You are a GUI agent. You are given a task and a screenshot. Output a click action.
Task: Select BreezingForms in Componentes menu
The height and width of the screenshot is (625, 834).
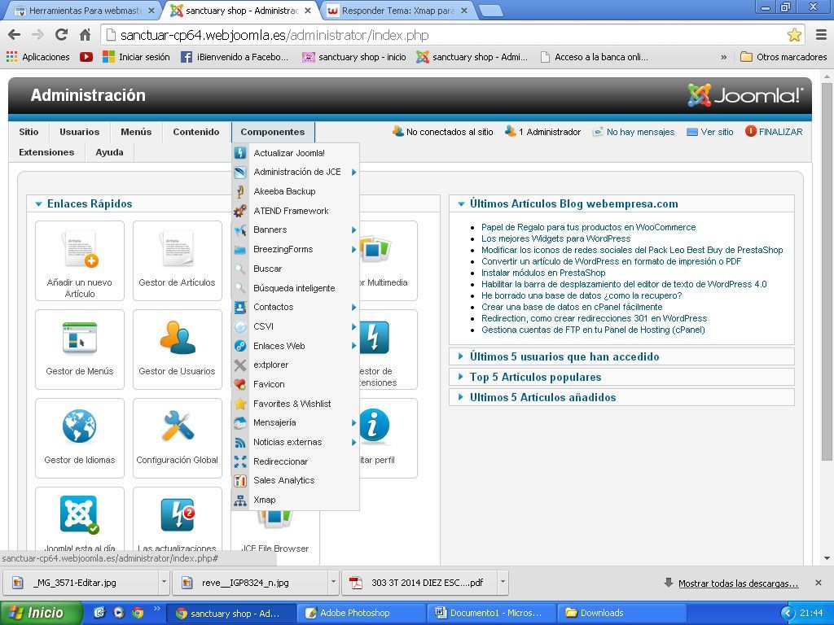click(296, 249)
